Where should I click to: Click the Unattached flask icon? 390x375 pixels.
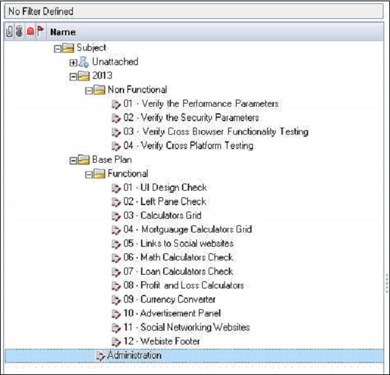coord(84,62)
